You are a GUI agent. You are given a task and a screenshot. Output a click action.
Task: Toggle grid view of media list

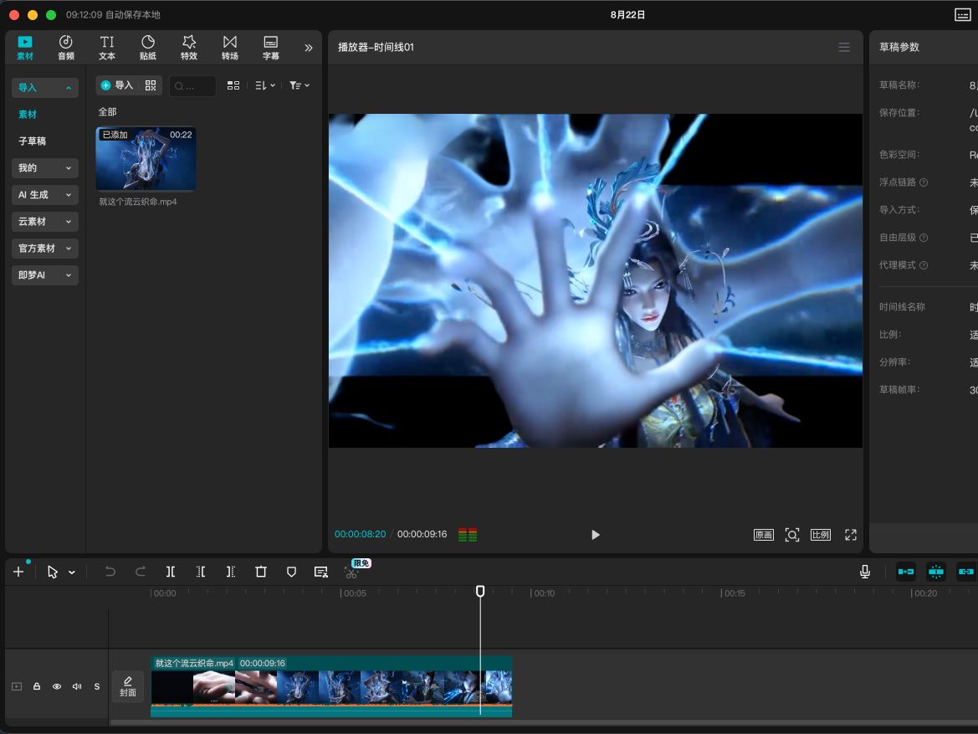pos(233,85)
